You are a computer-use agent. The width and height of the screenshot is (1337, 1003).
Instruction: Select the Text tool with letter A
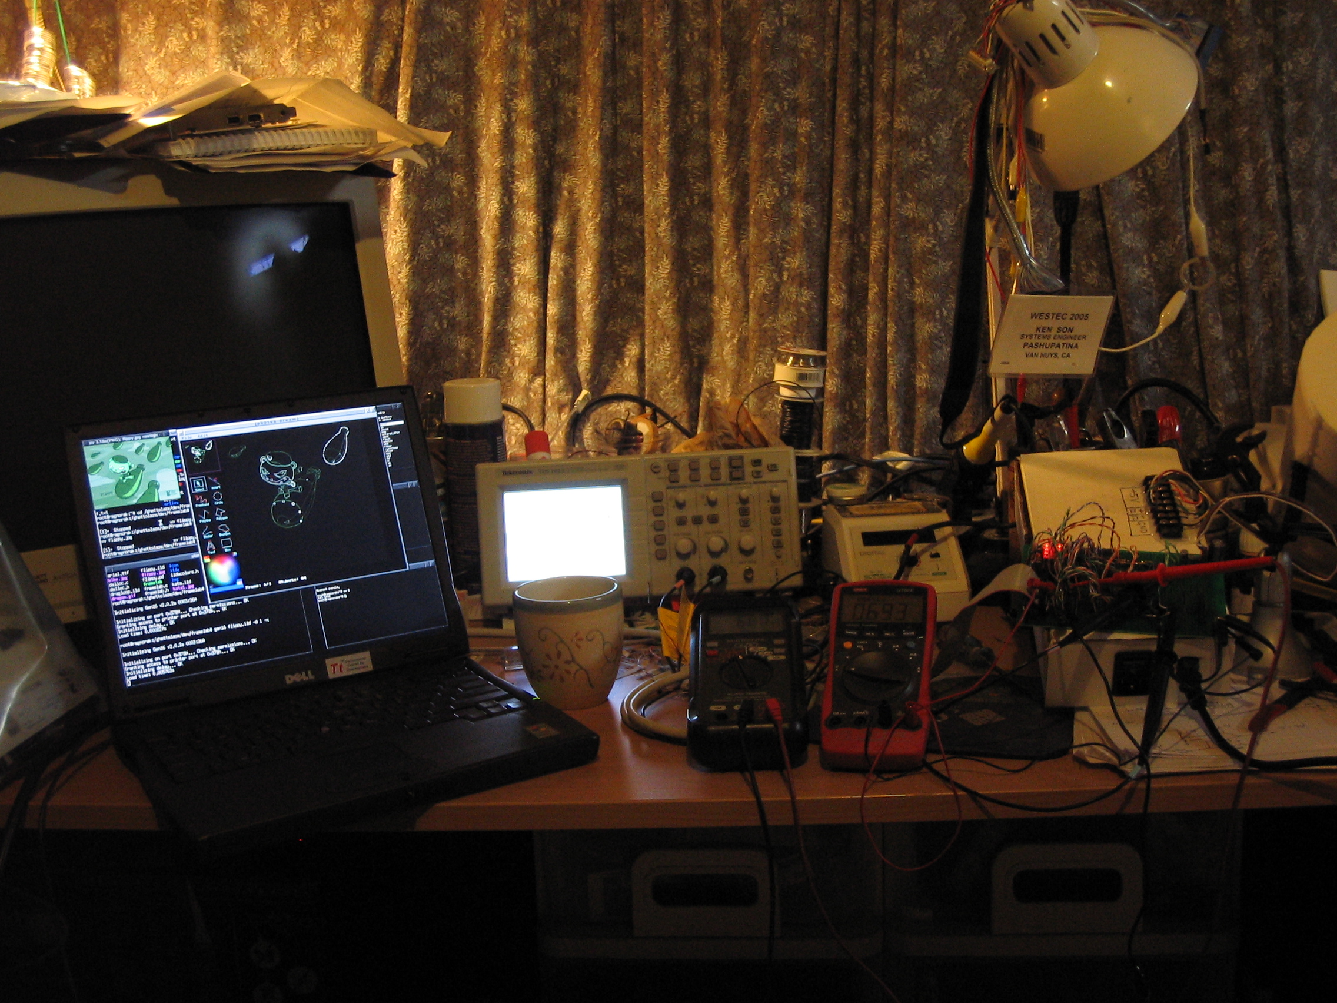tap(211, 547)
